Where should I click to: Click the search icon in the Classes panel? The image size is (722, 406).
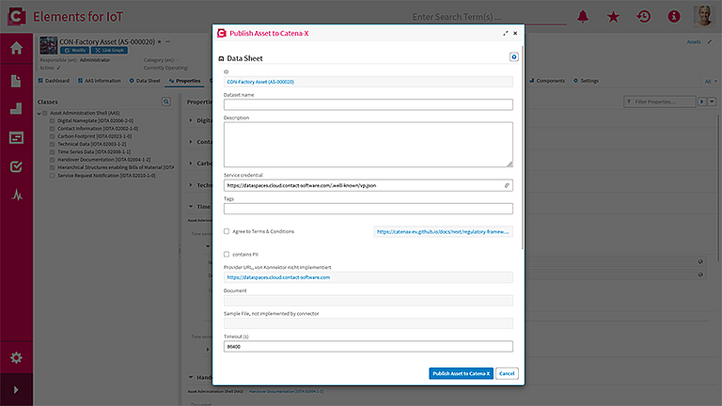166,101
